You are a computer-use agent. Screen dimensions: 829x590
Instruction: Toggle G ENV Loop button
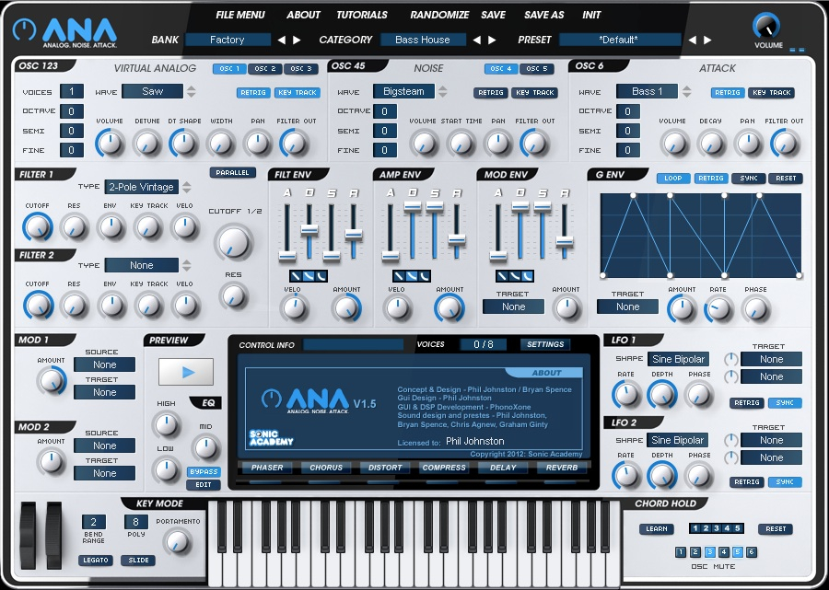[x=673, y=179]
